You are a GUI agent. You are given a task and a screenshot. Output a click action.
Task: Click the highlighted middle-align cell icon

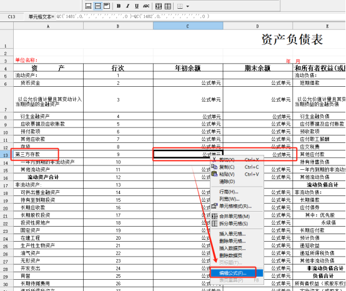97,6
